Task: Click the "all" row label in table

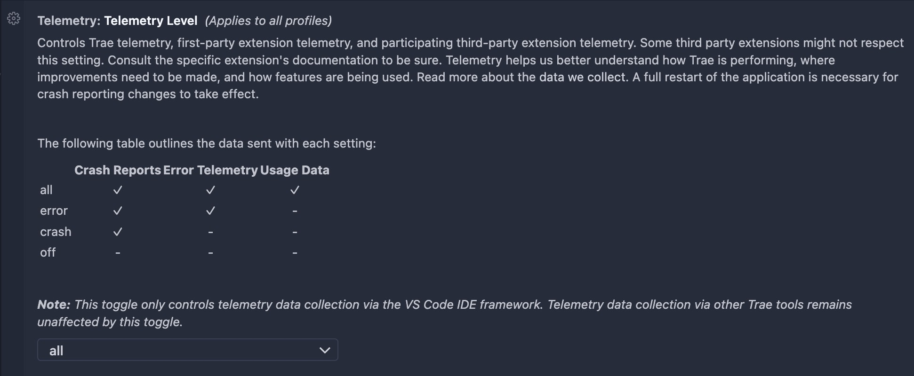Action: [46, 190]
